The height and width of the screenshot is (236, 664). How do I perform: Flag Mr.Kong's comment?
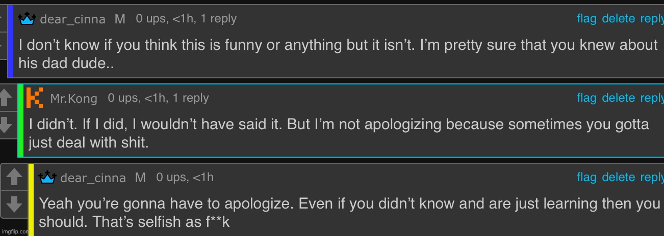point(586,98)
